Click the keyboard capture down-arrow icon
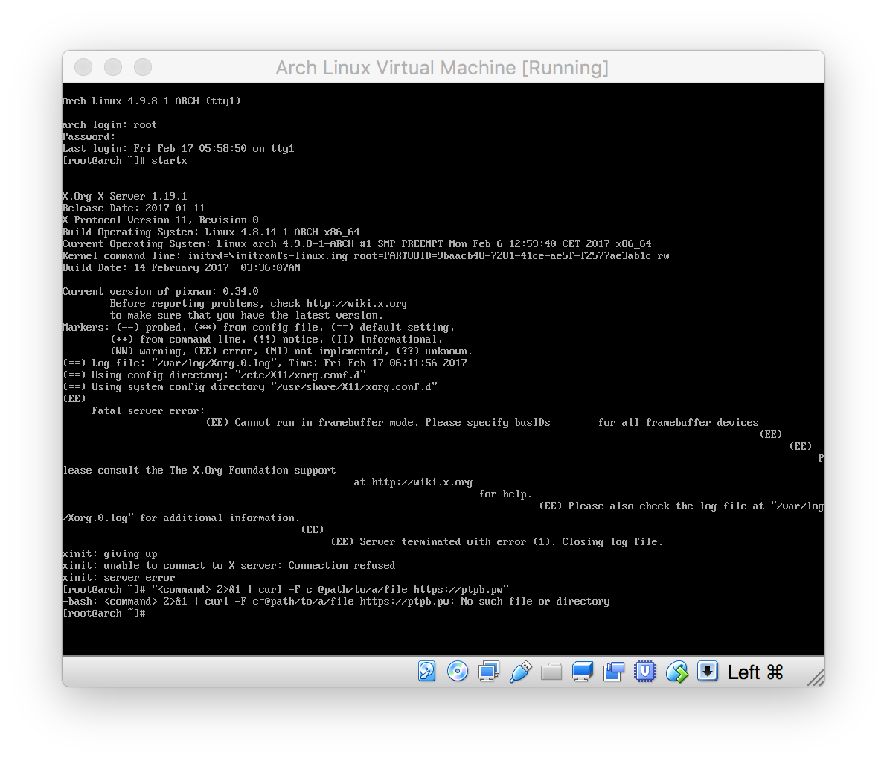The image size is (887, 761). coord(708,672)
